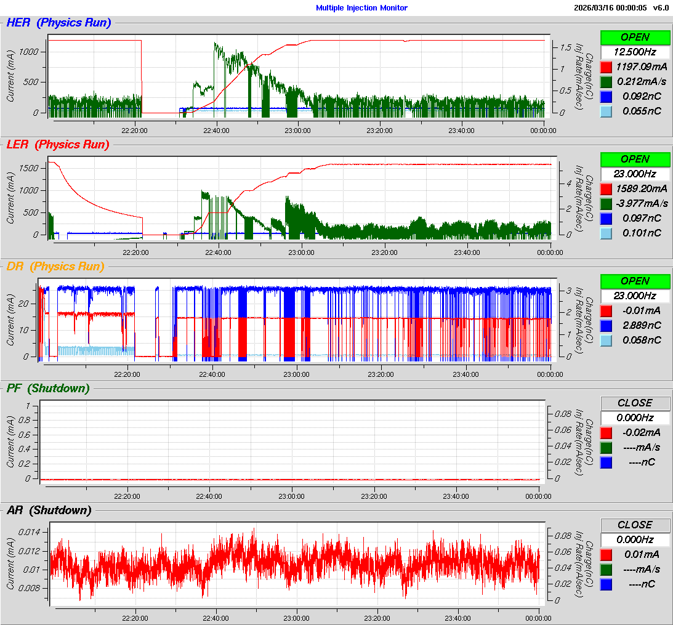Click the dark green swatch beside HER 0.212mA/s
673x625 pixels.
607,81
